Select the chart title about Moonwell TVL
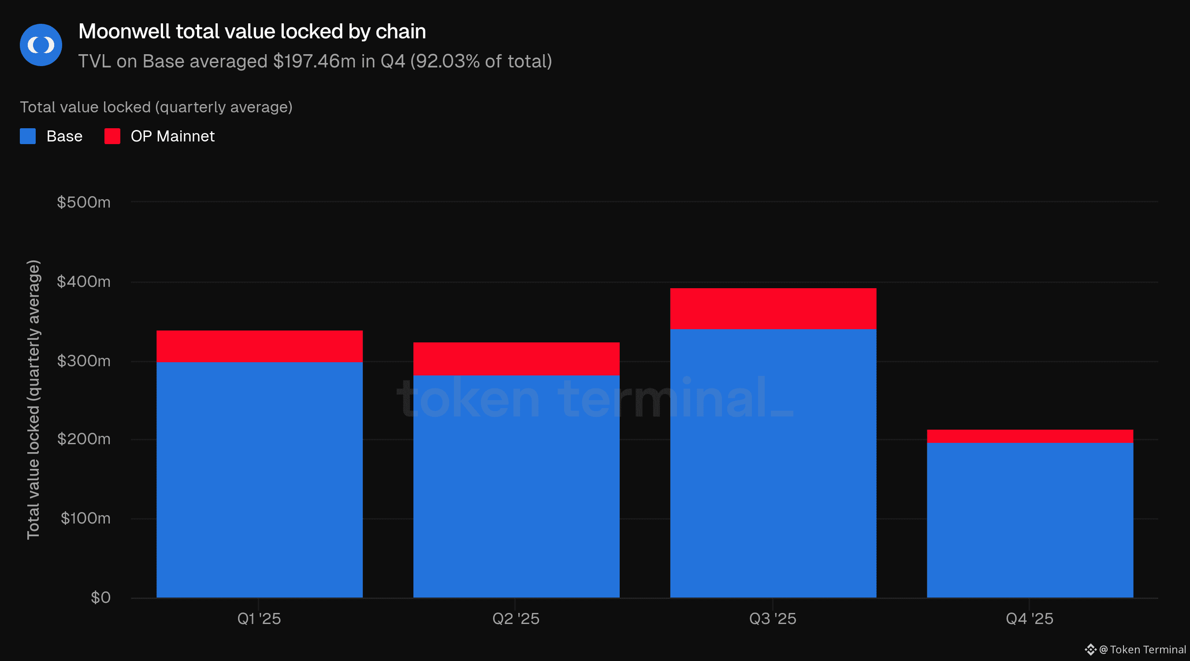The image size is (1190, 661). click(x=252, y=31)
